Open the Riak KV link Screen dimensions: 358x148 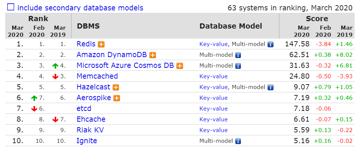pos(90,130)
